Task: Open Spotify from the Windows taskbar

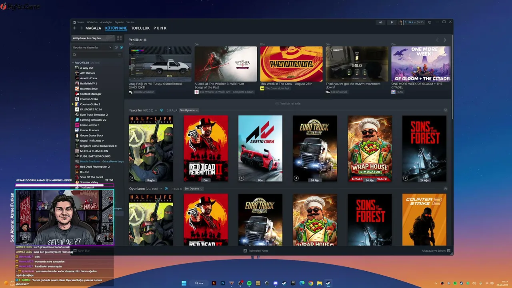Action: pos(249,283)
